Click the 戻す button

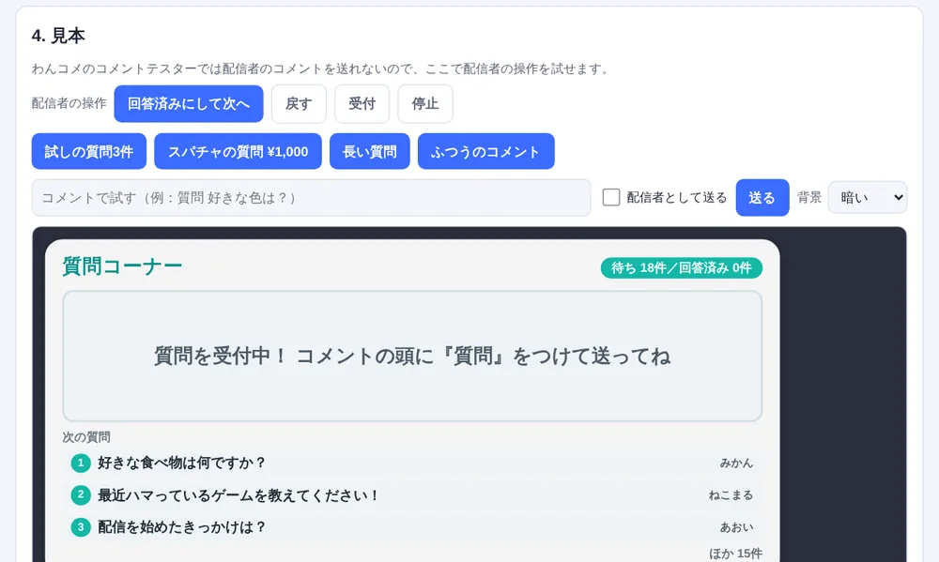point(299,103)
